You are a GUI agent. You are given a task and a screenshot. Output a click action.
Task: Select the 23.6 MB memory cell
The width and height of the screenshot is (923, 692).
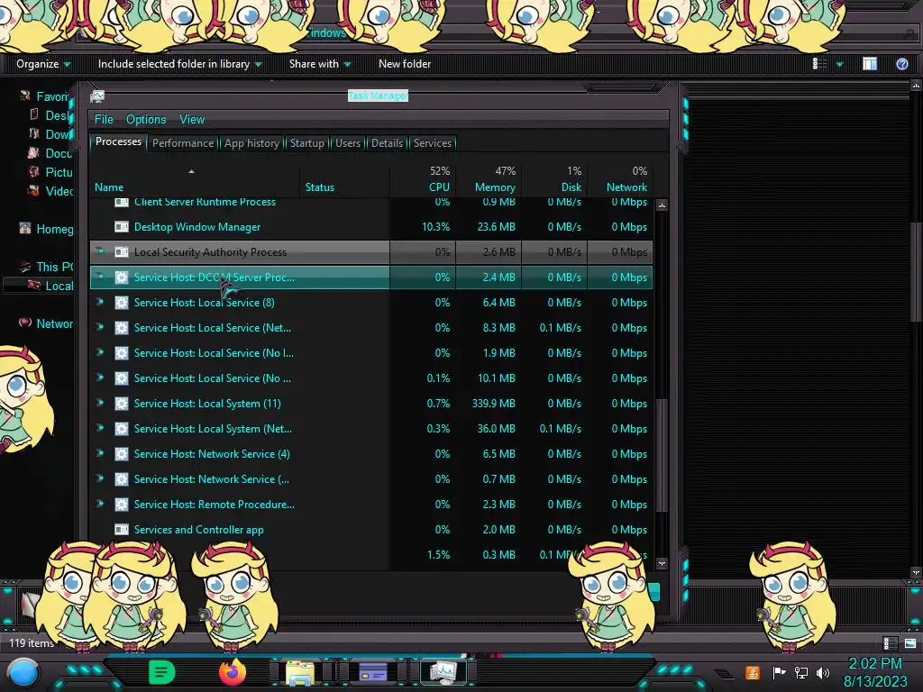pos(489,227)
